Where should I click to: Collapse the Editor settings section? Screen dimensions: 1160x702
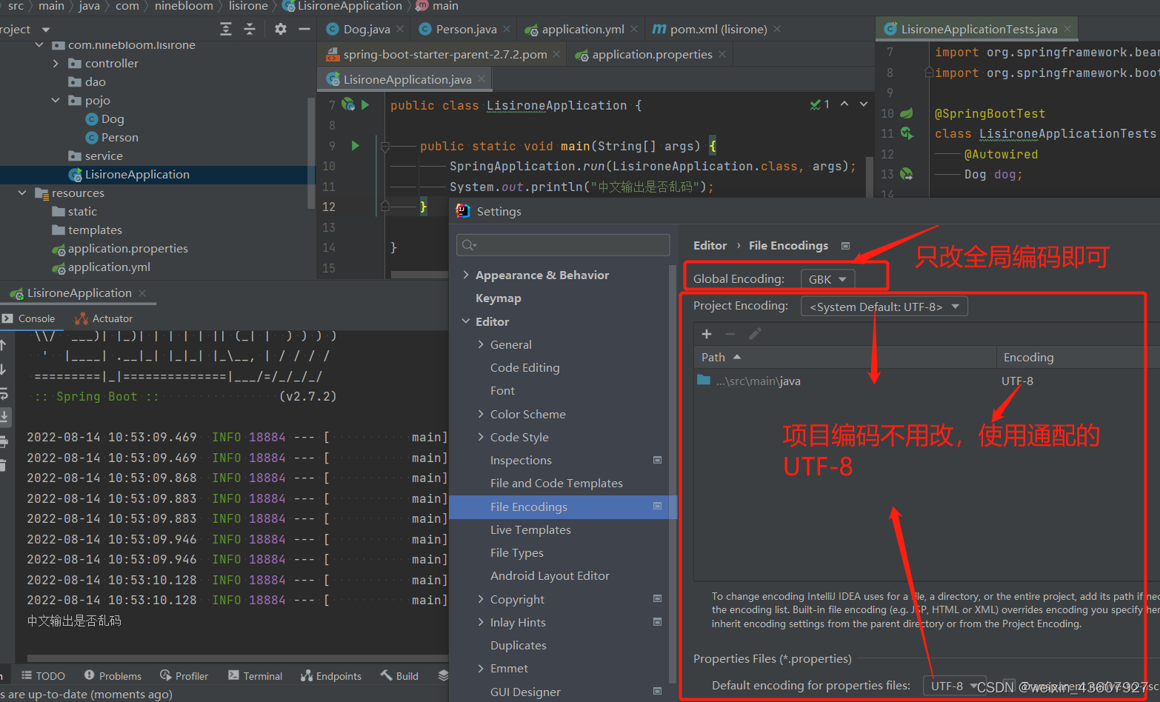point(466,321)
